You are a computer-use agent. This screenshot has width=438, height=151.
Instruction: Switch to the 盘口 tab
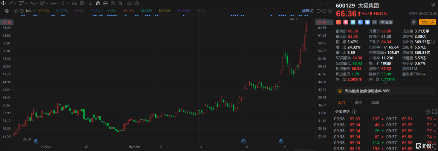click(342, 103)
